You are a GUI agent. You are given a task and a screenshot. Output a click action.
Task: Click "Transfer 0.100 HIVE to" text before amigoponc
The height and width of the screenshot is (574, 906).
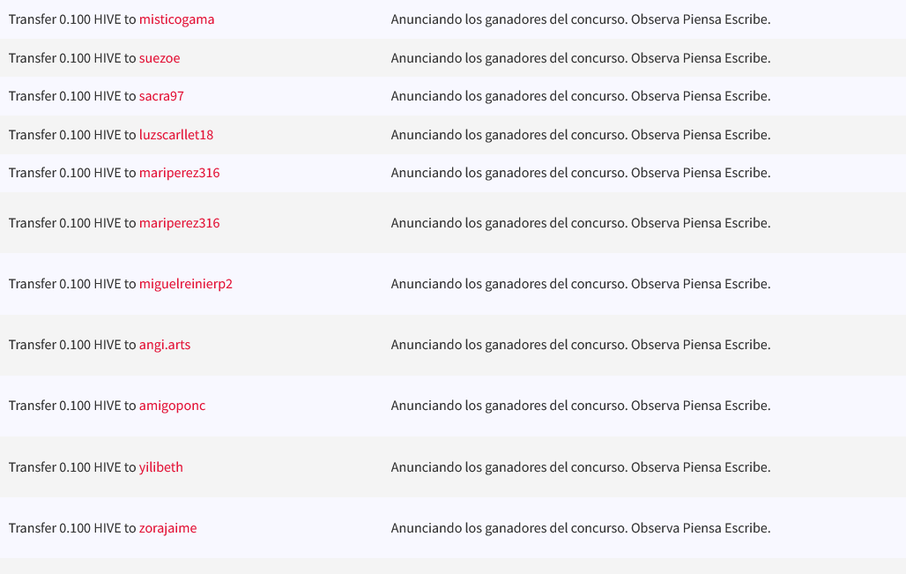coord(72,406)
